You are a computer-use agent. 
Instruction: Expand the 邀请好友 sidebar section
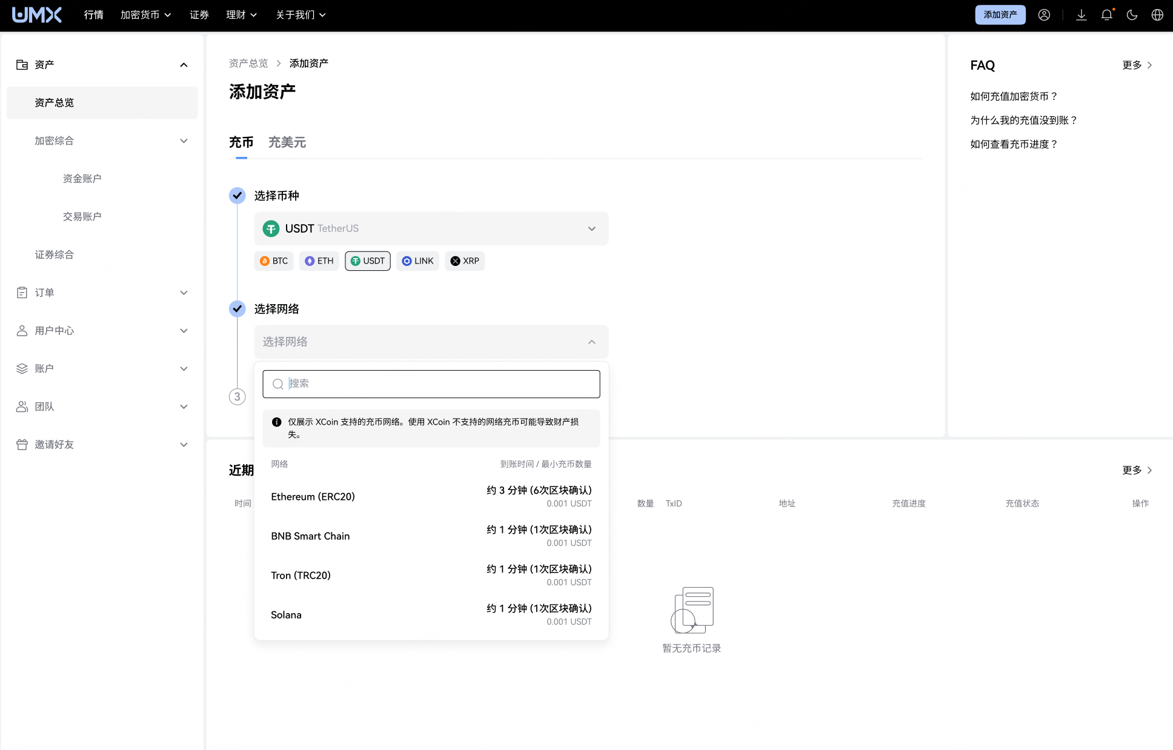(x=184, y=445)
